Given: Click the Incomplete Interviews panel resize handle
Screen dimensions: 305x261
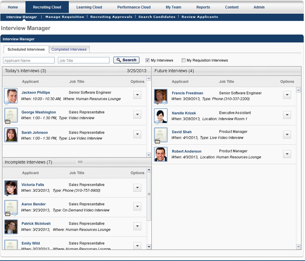Looking at the screenshot, I should click(80, 162).
